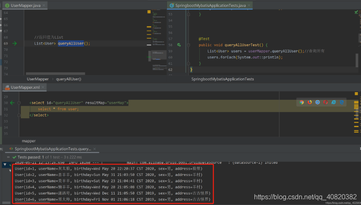Viewport: 361px width, 205px height.
Task: Click console output row User(id=6
Action: click(112, 200)
